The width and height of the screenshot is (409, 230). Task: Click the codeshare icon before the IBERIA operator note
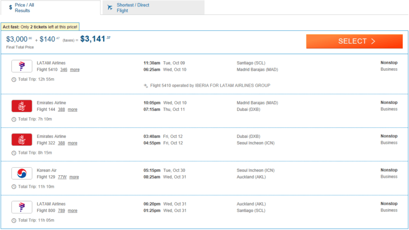coord(146,85)
